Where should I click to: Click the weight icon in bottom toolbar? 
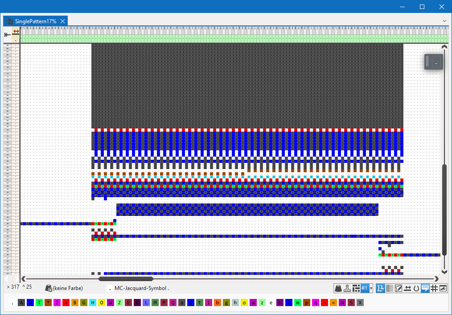tap(339, 288)
